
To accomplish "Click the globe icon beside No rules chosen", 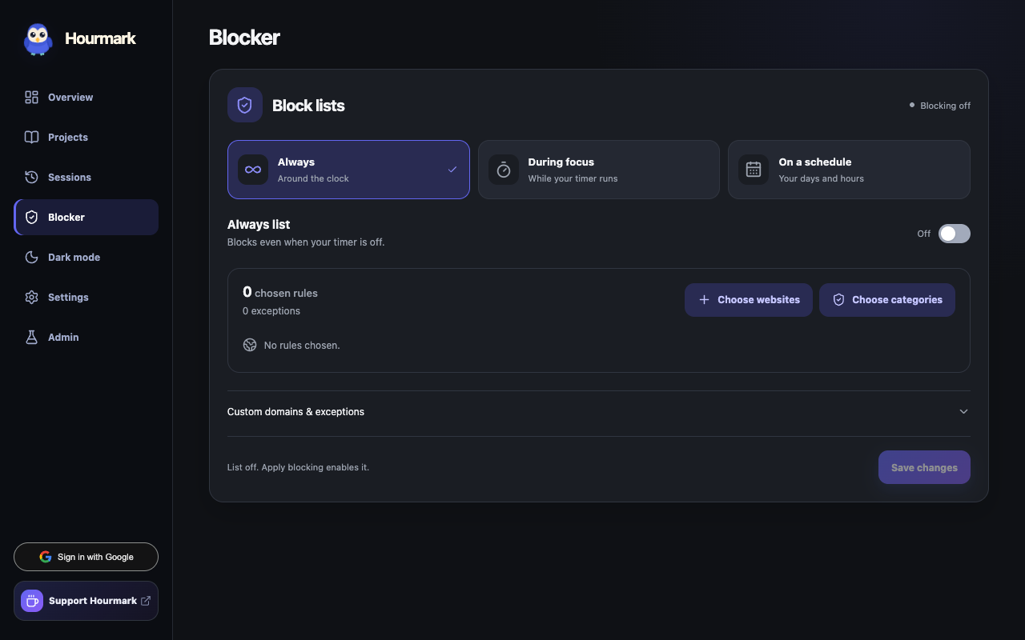I will click(x=250, y=345).
